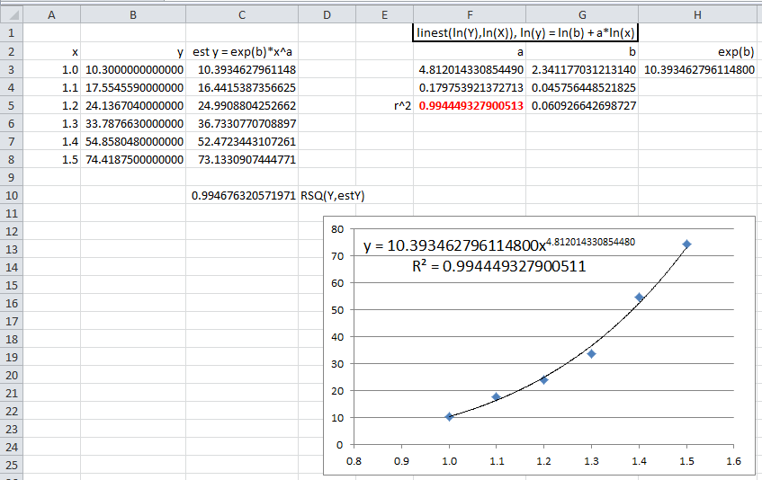This screenshot has height=480, width=762.
Task: Select row 10 header
Action: [12, 196]
